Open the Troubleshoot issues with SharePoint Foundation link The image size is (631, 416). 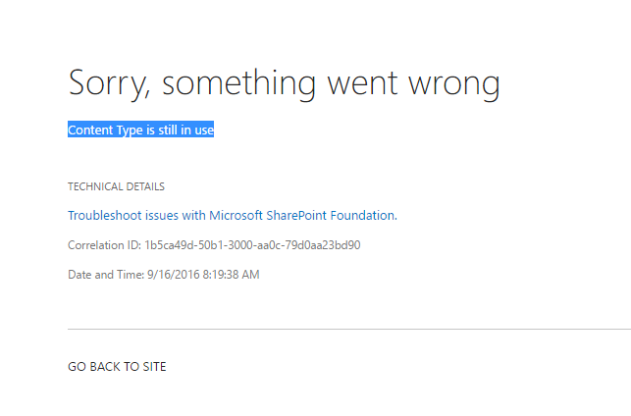pos(233,216)
